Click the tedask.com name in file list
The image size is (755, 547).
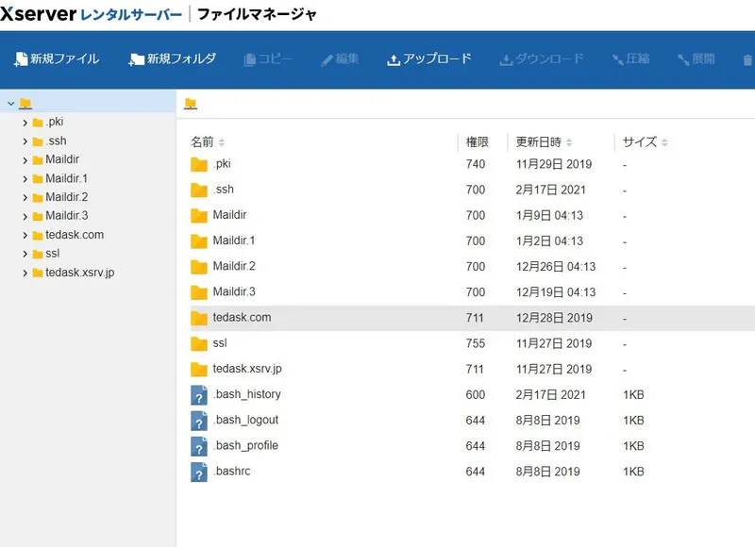pyautogui.click(x=242, y=318)
